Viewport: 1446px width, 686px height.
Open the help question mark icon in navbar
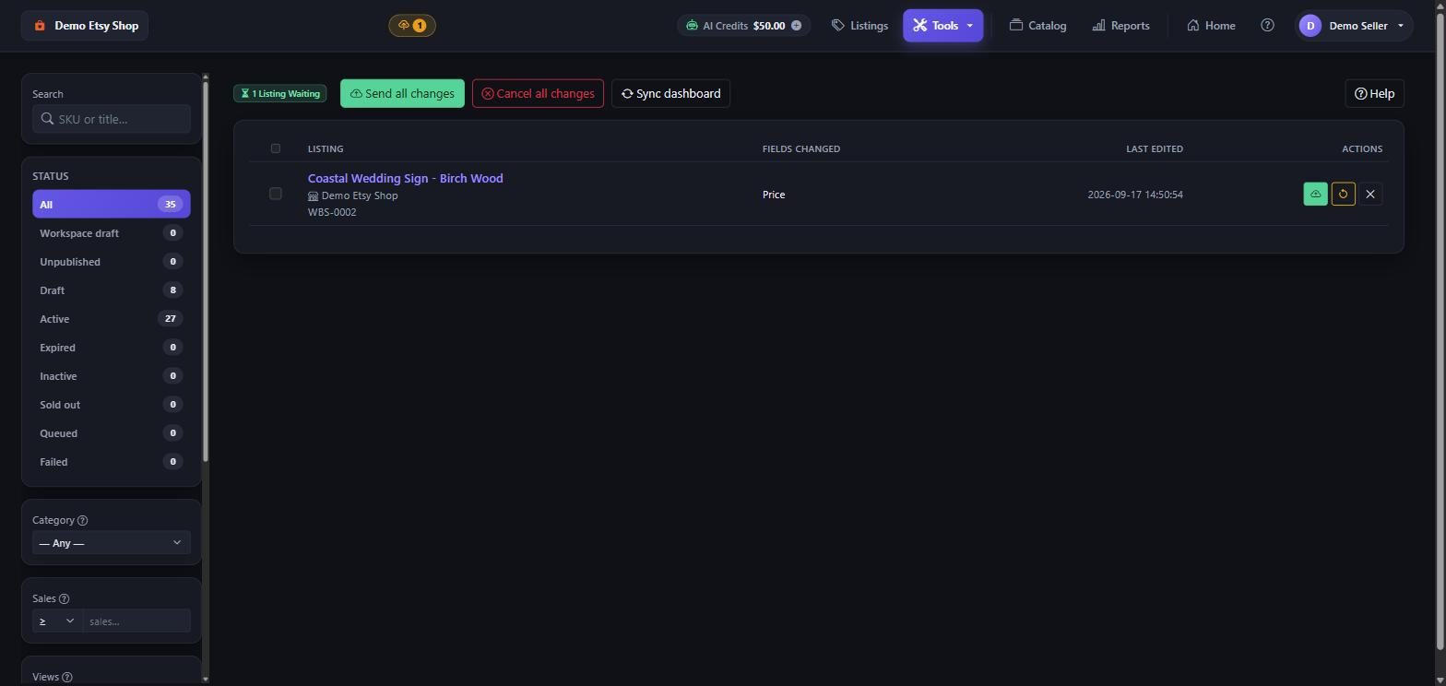click(x=1267, y=26)
